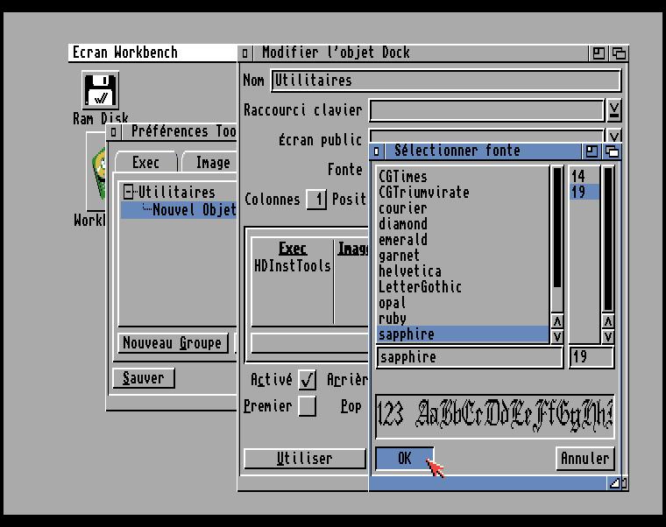
Task: Open the Ram Disk floppy icon
Action: (101, 90)
